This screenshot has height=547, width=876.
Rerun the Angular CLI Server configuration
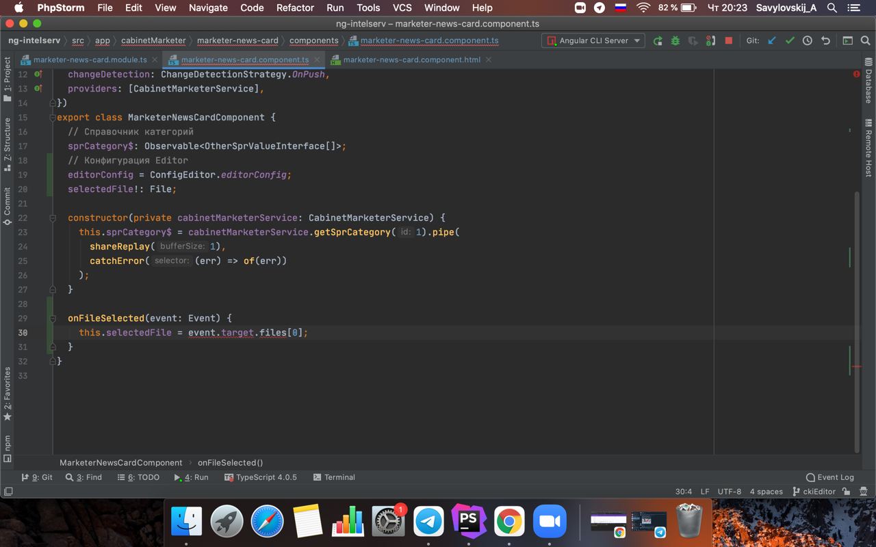[x=658, y=40]
